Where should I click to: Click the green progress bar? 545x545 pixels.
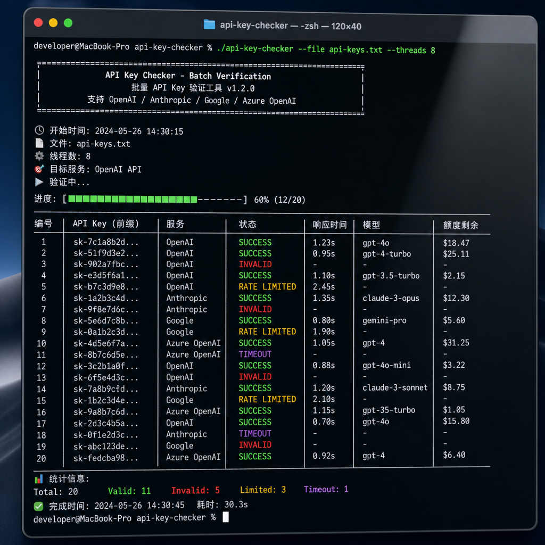click(133, 199)
